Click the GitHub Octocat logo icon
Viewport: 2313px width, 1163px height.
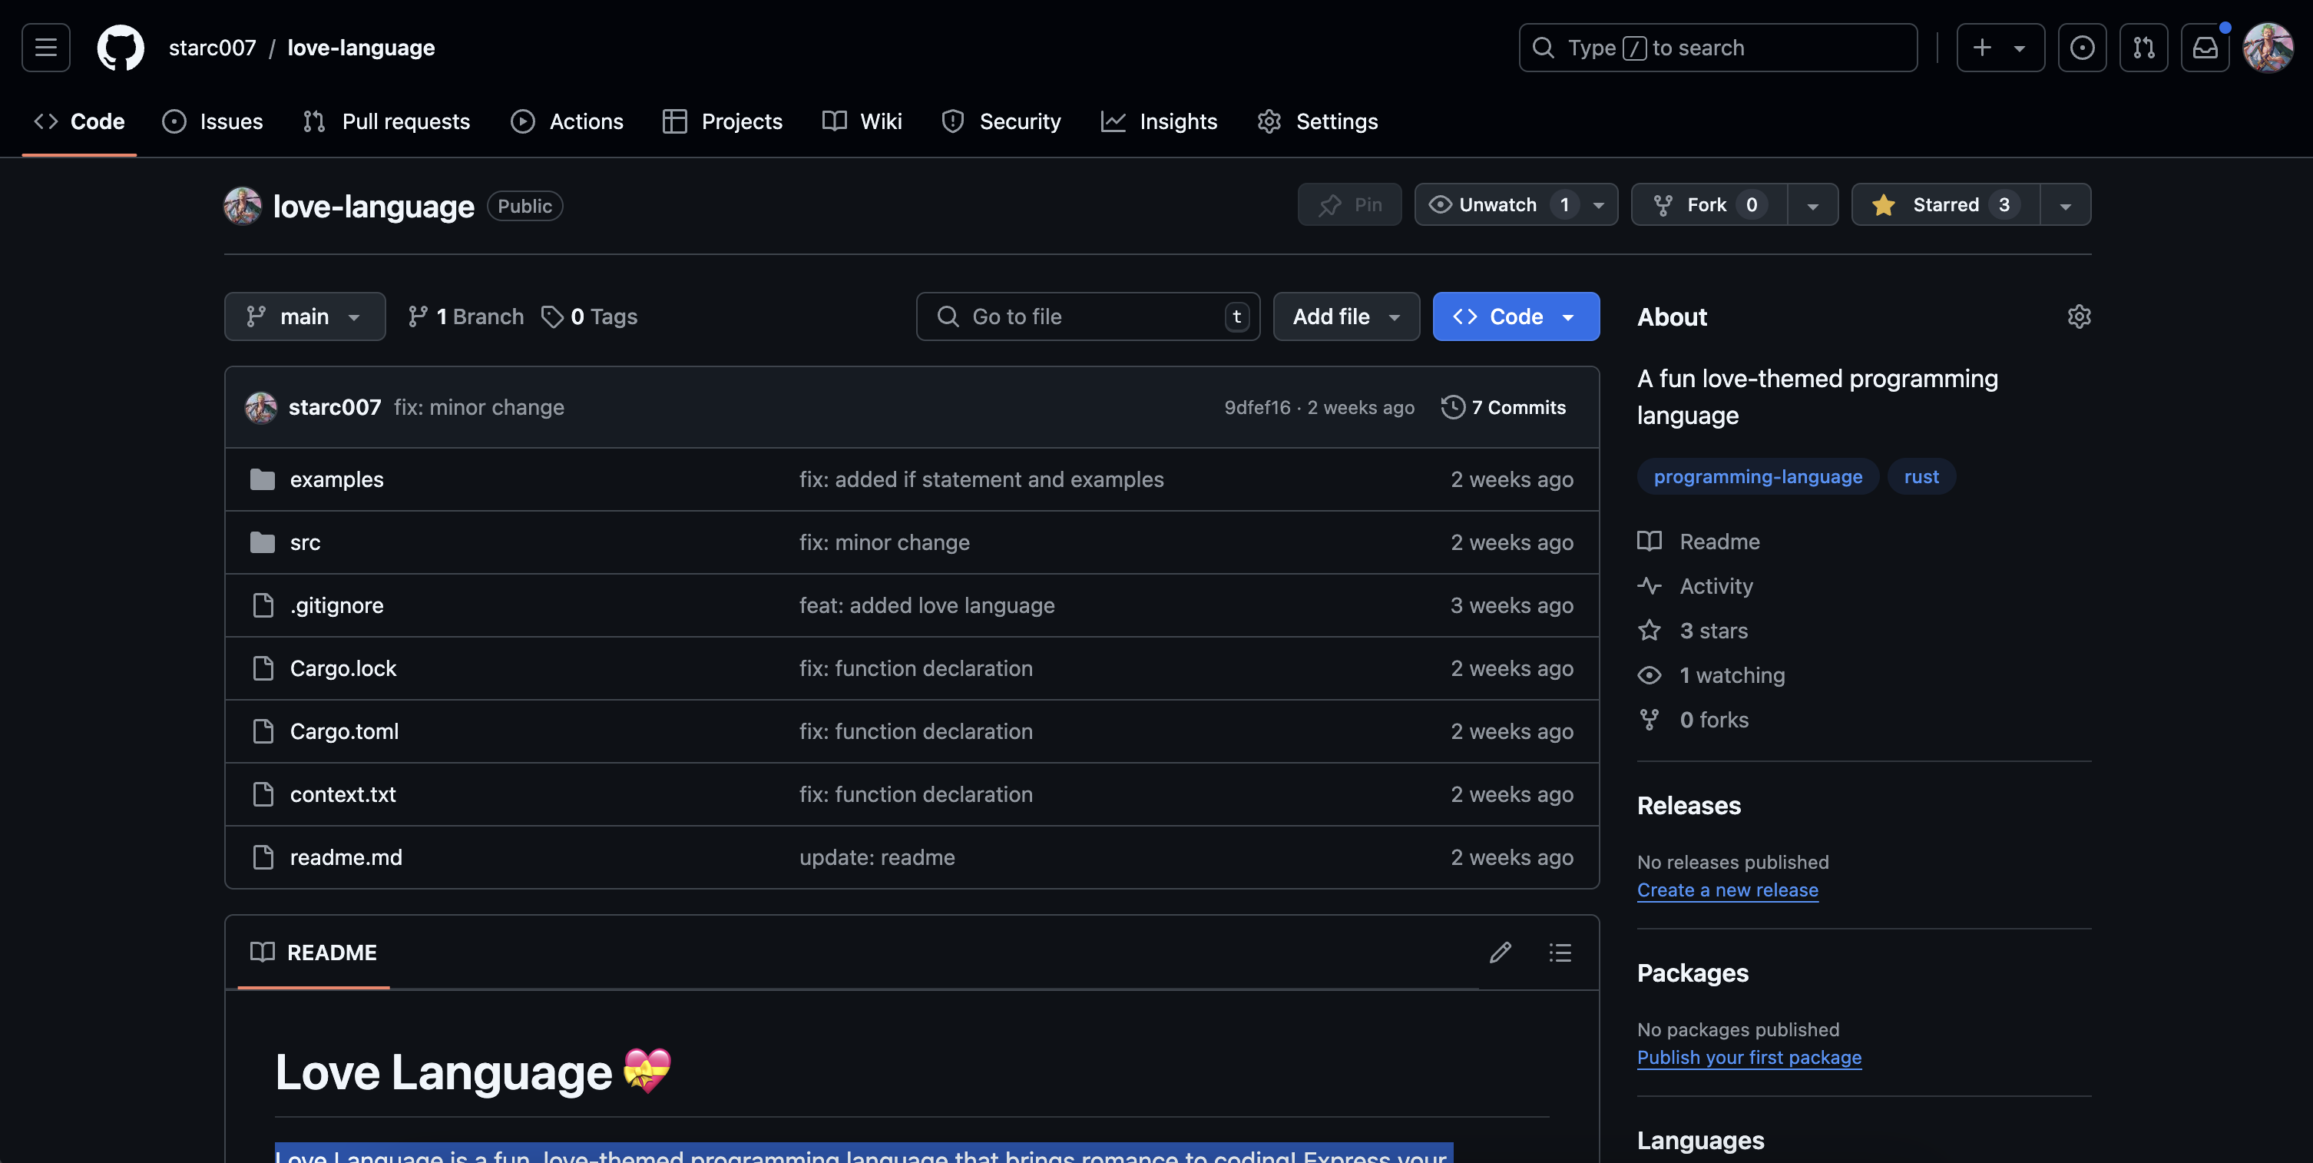[121, 48]
